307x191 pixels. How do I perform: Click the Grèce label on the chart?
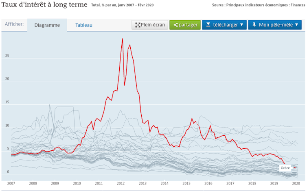point(285,168)
